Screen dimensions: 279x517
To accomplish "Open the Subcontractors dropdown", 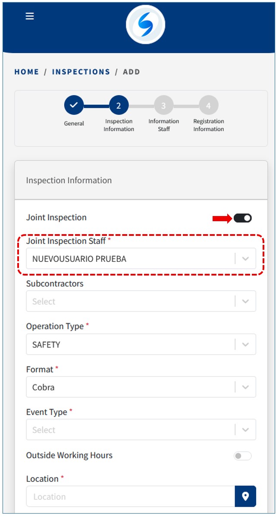I will coord(245,301).
